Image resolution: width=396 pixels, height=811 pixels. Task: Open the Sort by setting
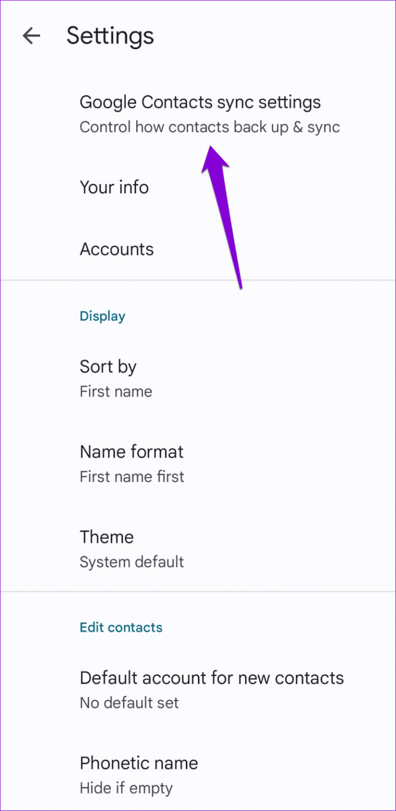(108, 366)
